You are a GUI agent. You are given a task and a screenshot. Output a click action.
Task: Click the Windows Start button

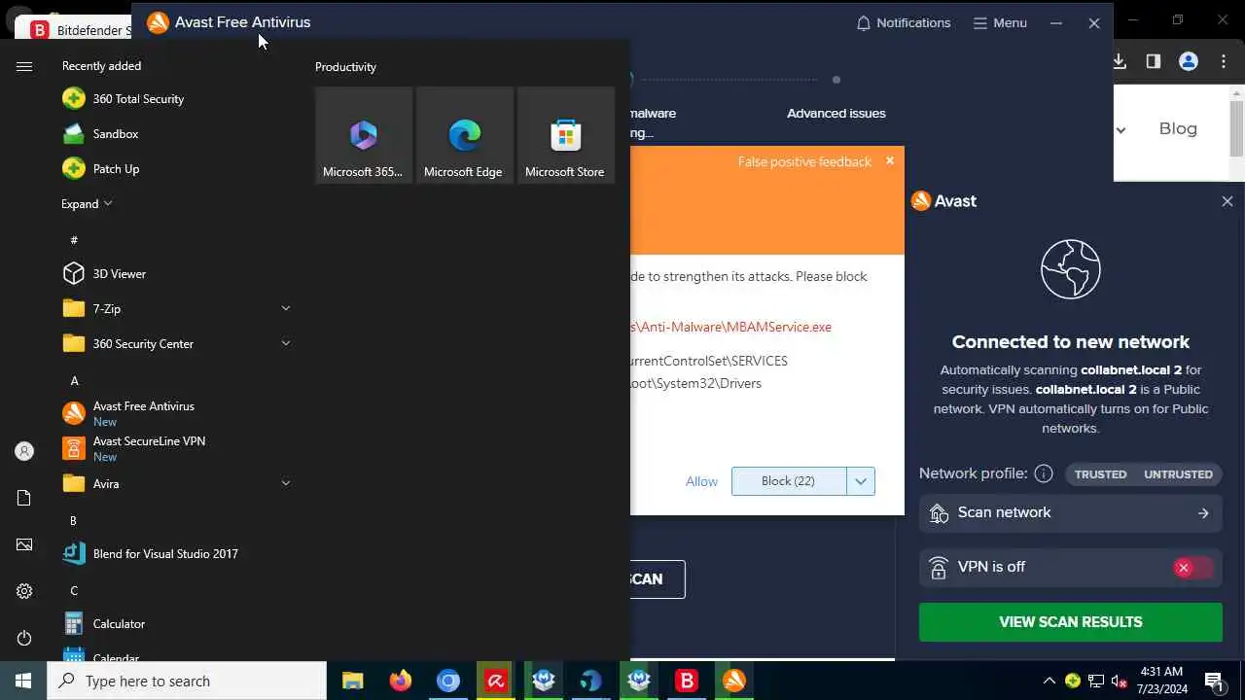(23, 681)
